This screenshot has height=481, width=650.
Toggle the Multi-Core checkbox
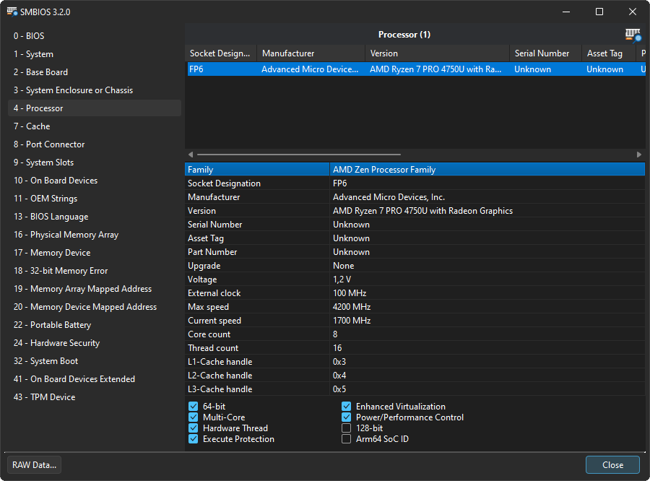(x=193, y=417)
